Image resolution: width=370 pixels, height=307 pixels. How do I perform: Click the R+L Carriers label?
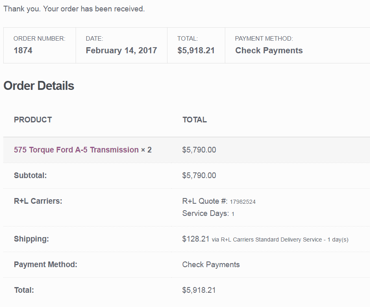tap(38, 201)
